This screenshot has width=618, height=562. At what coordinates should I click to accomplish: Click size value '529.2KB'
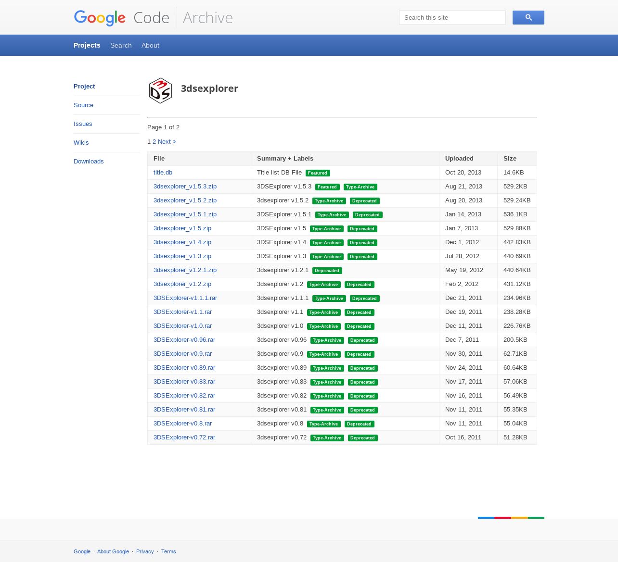pyautogui.click(x=515, y=187)
